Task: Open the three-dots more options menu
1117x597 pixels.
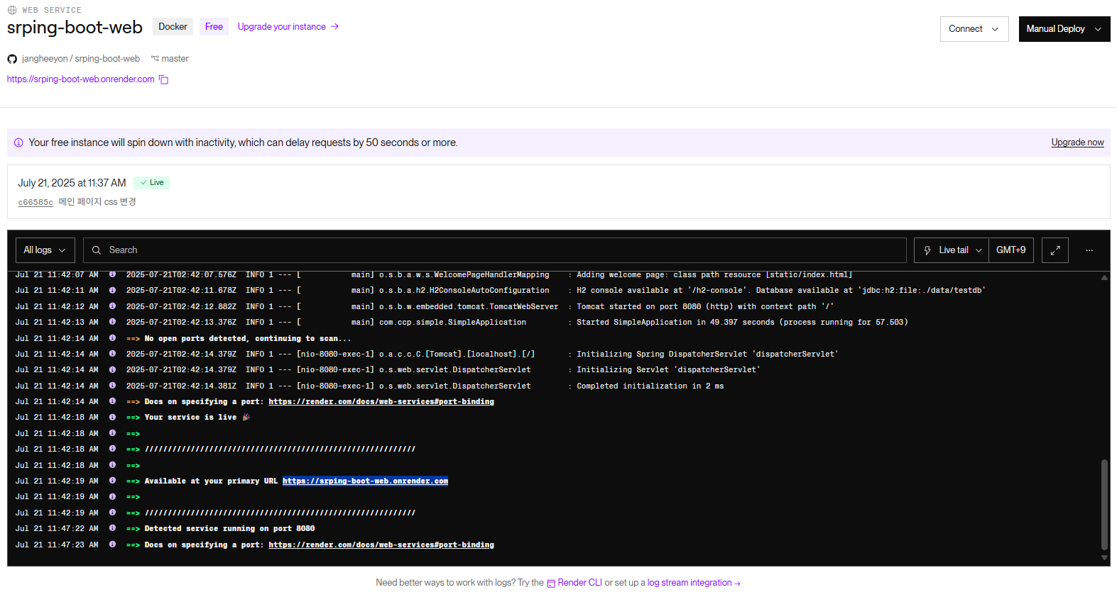Action: 1089,250
